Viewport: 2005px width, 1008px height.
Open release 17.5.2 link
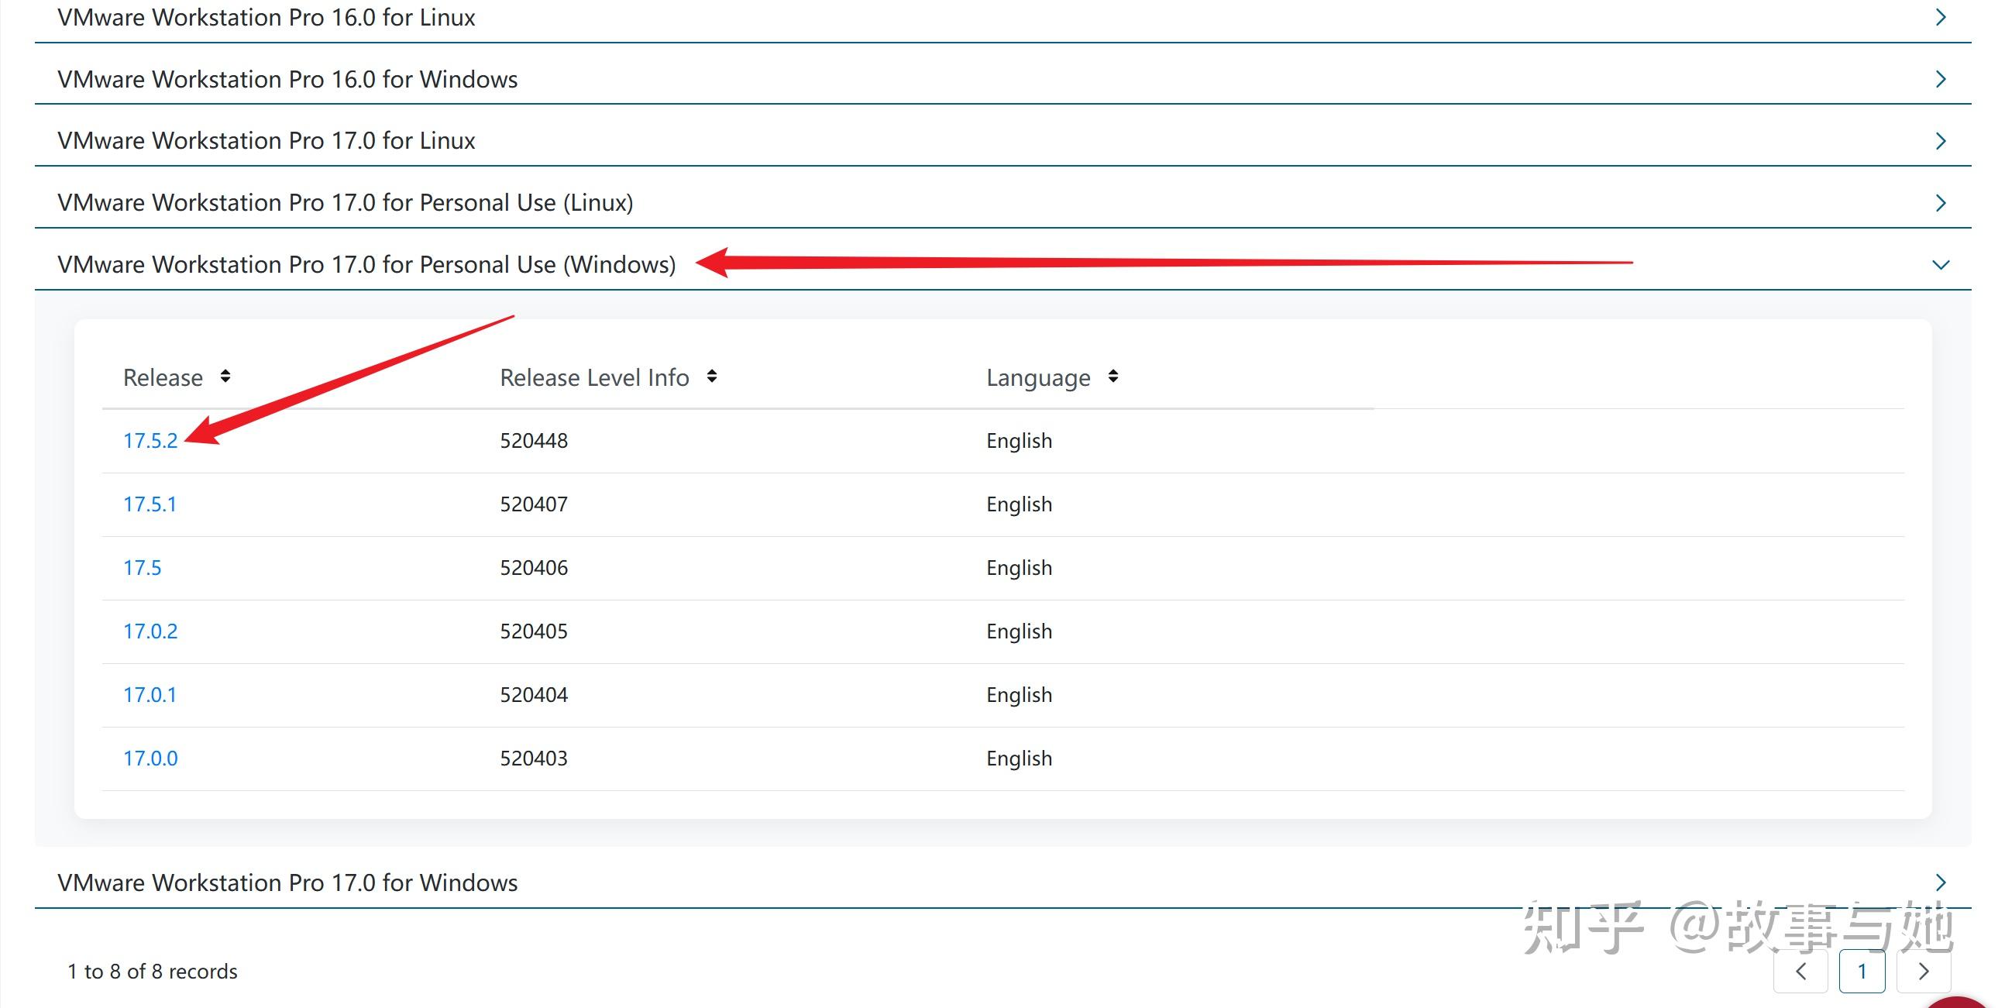point(150,441)
